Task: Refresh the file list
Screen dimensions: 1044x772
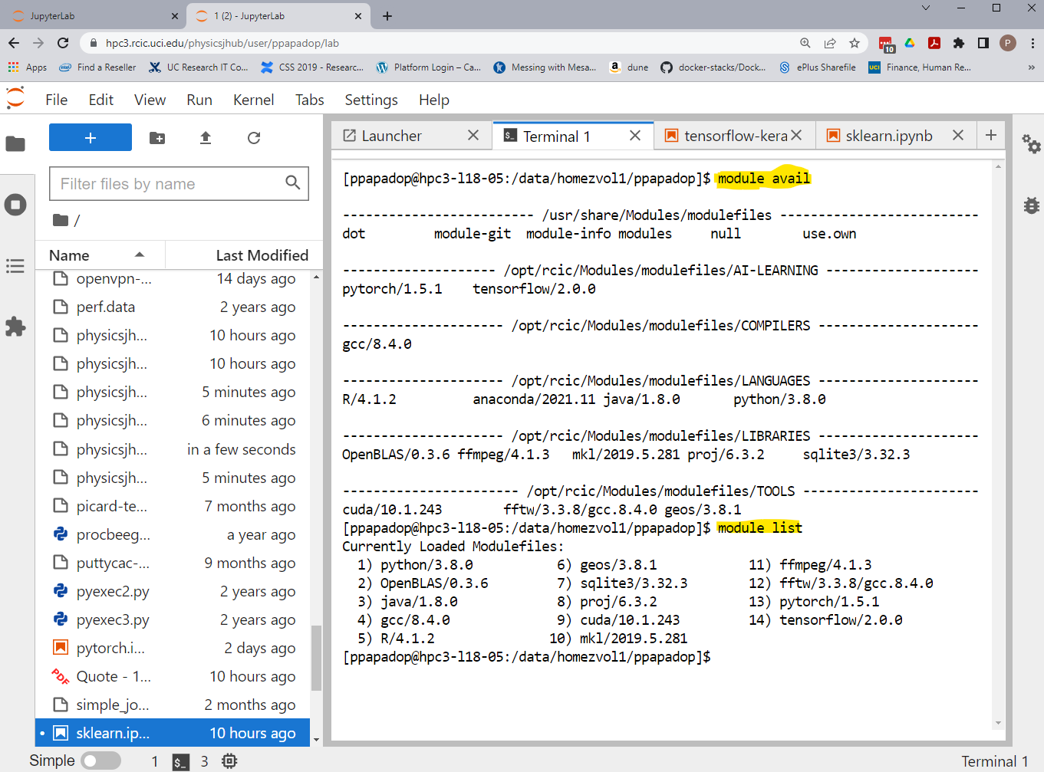Action: coord(254,138)
